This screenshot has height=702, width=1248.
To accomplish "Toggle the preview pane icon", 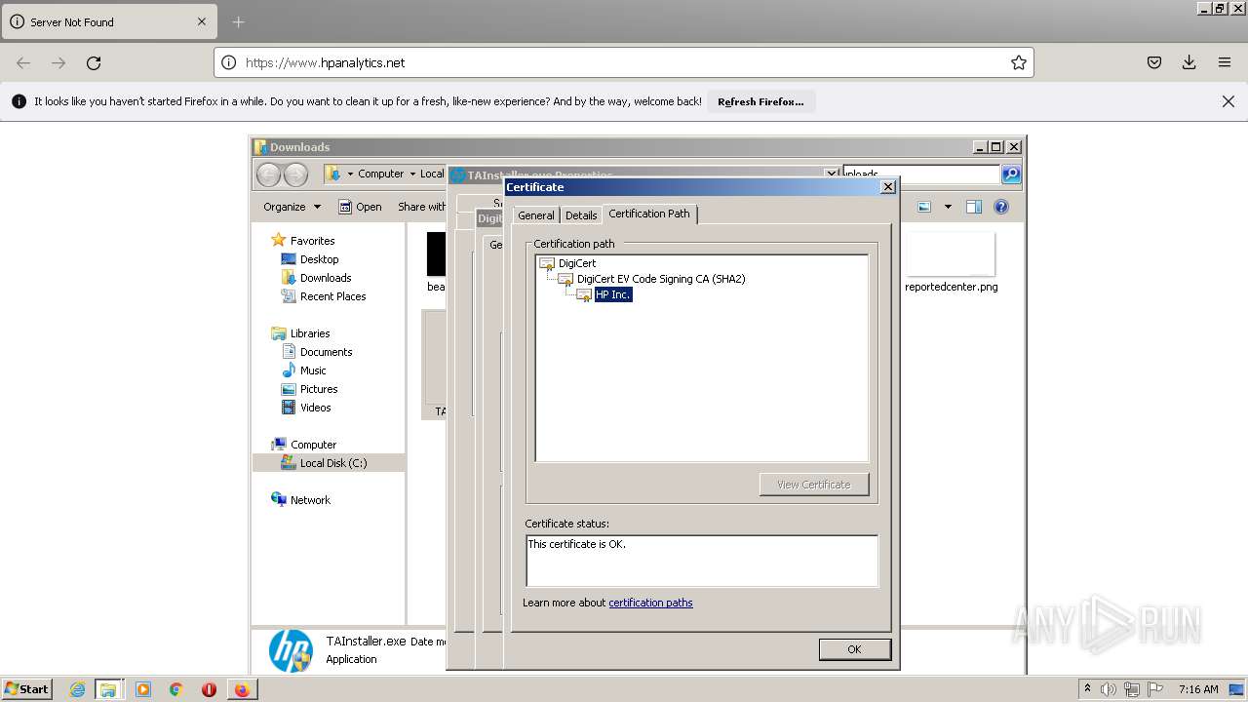I will [973, 207].
